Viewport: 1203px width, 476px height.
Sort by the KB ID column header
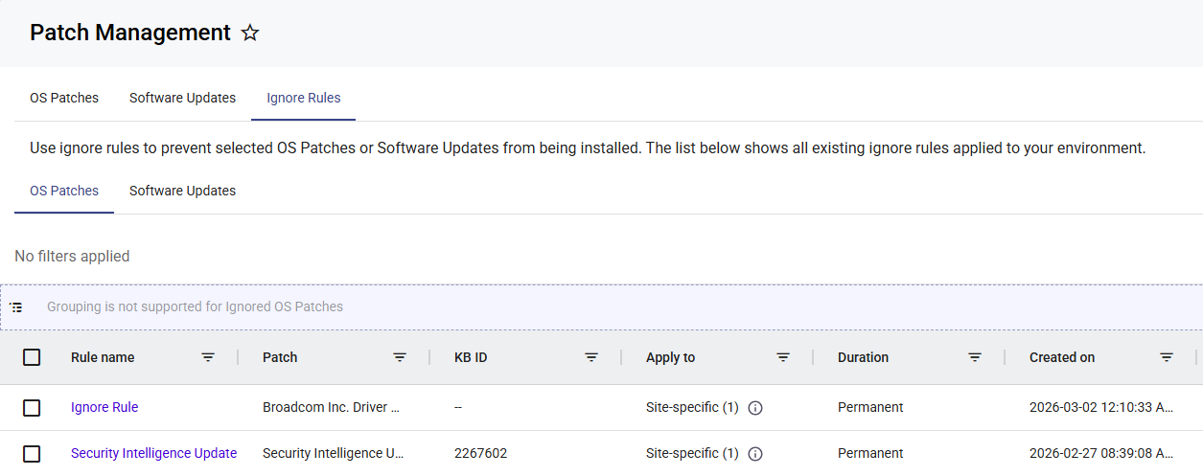tap(471, 357)
